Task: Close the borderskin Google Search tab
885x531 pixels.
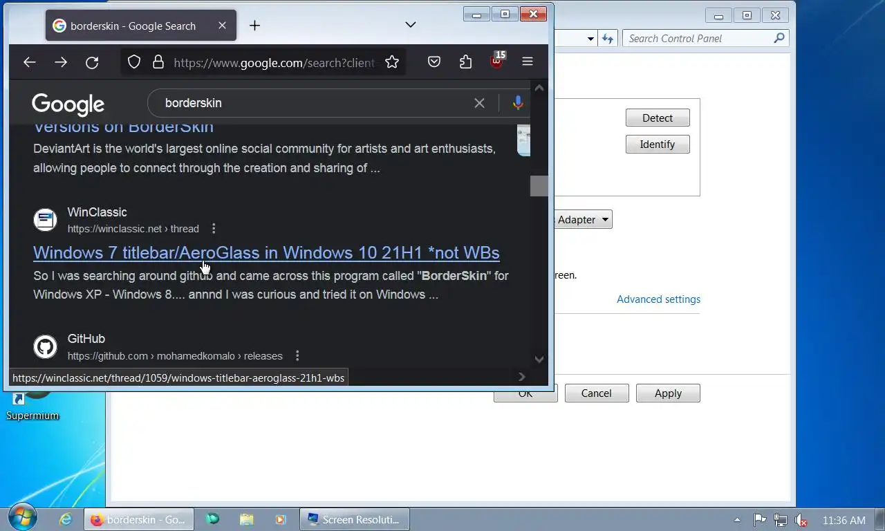Action: click(x=222, y=26)
